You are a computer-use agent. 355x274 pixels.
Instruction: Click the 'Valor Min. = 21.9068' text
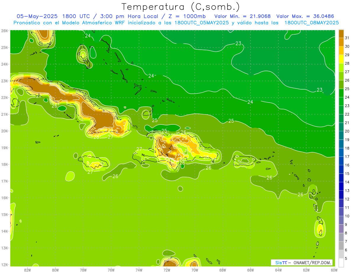[242, 16]
